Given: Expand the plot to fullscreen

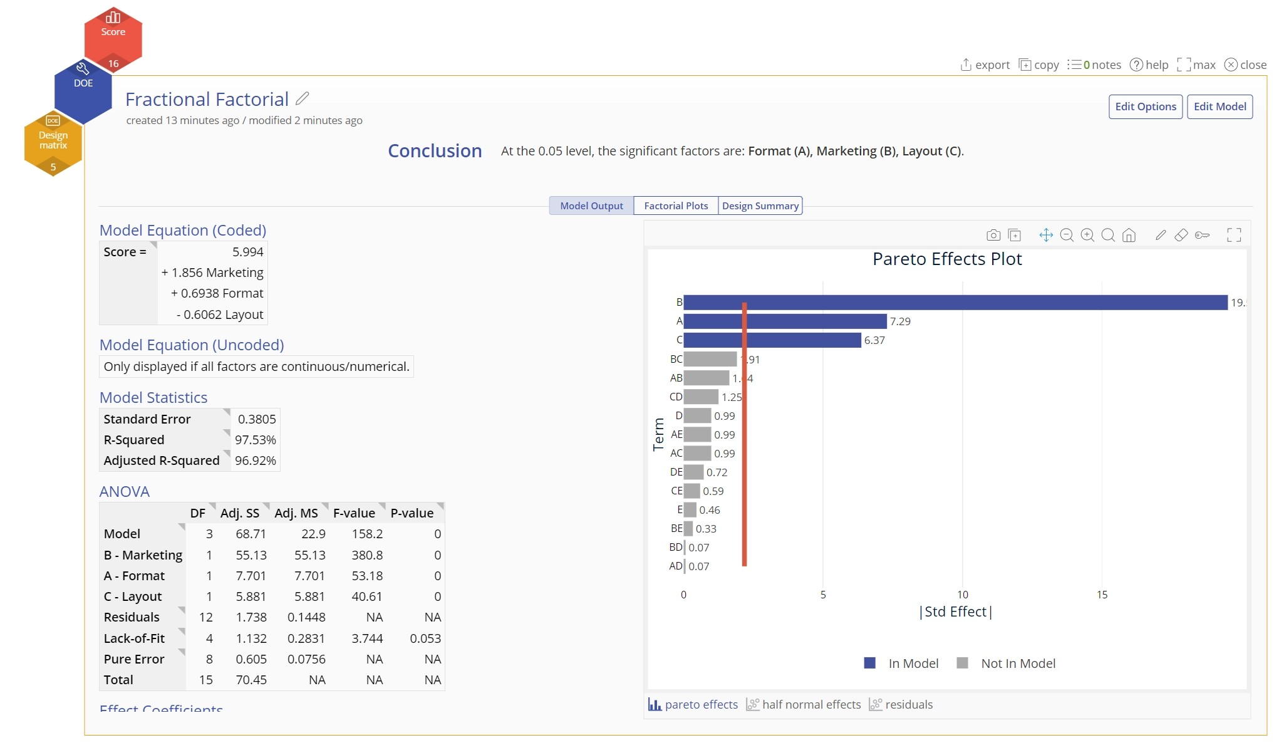Looking at the screenshot, I should 1234,235.
